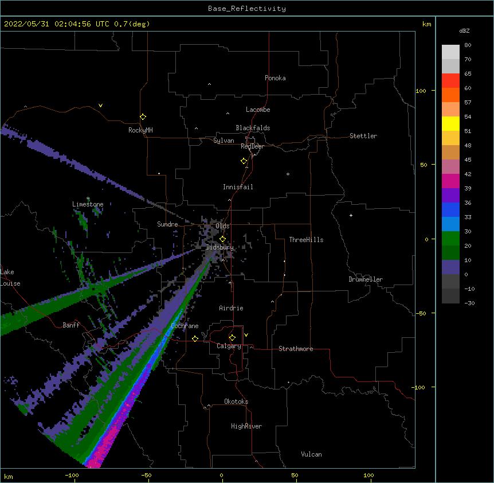Click the Blackfalds map label
This screenshot has width=494, height=483.
click(x=253, y=128)
